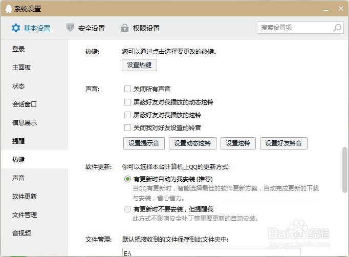Switch to 基本设置 tab
Screen dimensions: 349x257
tap(31, 28)
